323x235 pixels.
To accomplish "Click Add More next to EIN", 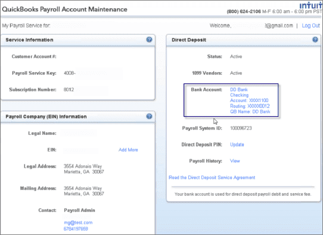I will click(x=128, y=150).
